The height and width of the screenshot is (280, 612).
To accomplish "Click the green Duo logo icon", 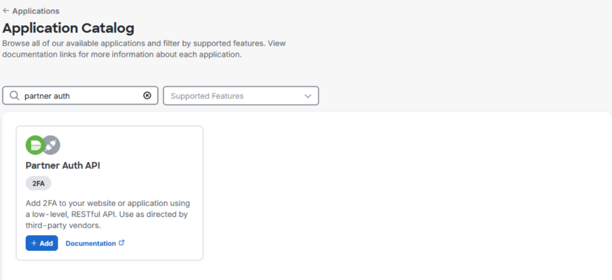I will (x=35, y=146).
